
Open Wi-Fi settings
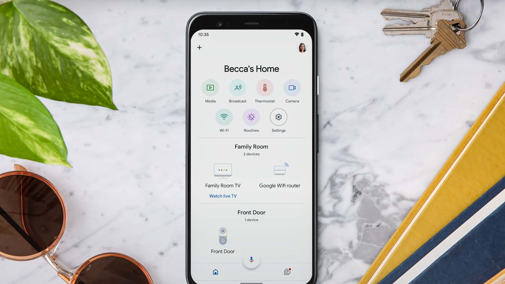coord(224,117)
